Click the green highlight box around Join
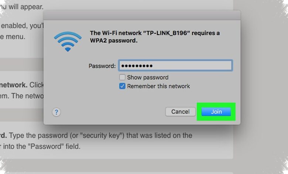 coord(216,112)
